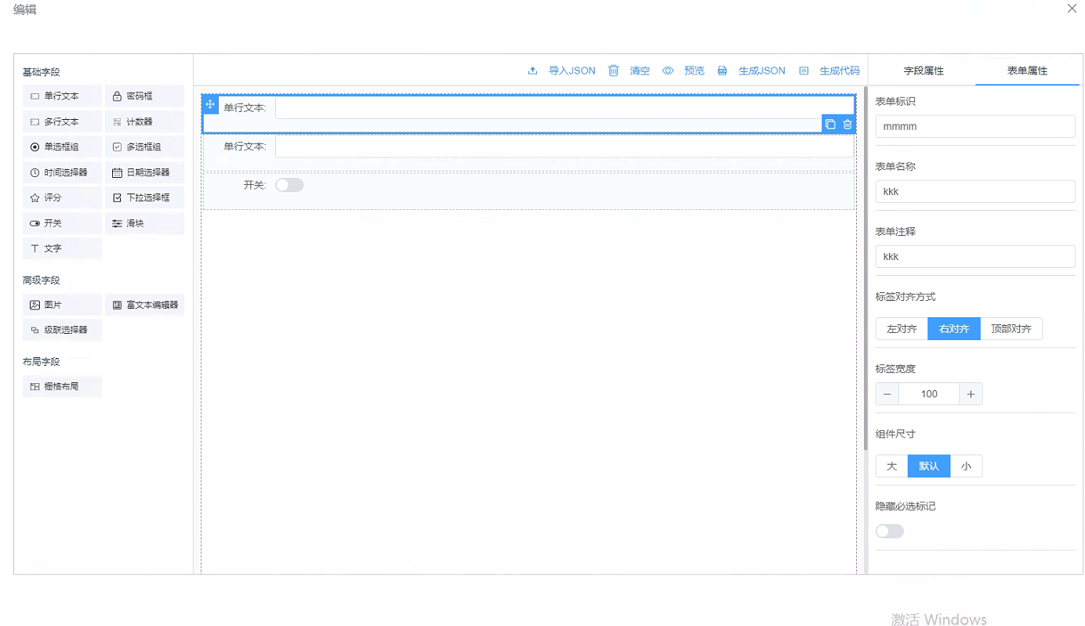Click the 标签宽度 value field showing 100

pyautogui.click(x=929, y=394)
